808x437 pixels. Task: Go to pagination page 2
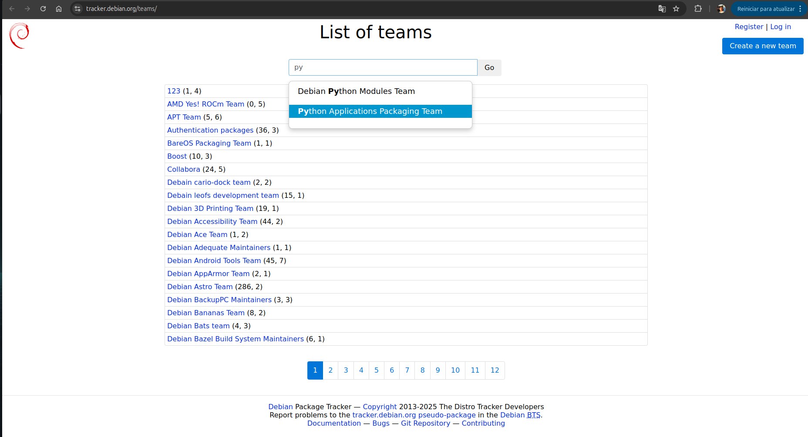(330, 370)
